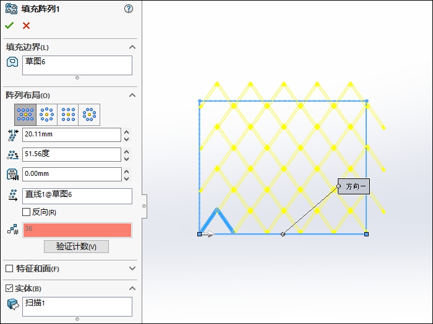Image resolution: width=433 pixels, height=324 pixels.
Task: Cancel fill pattern with red X
Action: 26,26
